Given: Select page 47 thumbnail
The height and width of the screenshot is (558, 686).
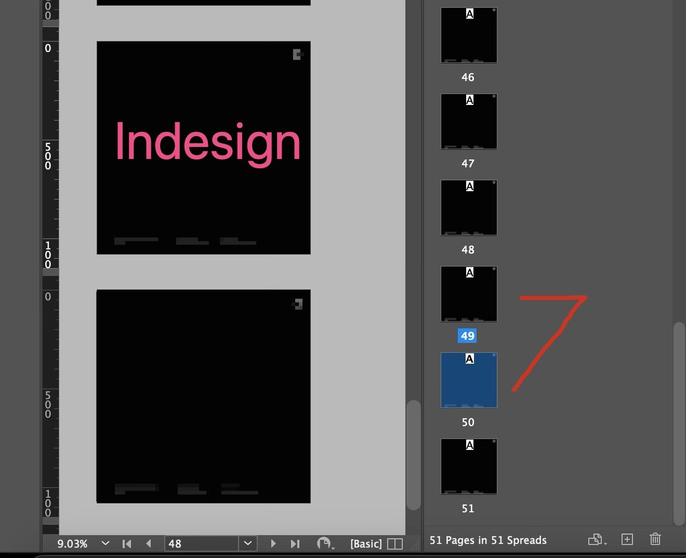Looking at the screenshot, I should click(x=469, y=122).
